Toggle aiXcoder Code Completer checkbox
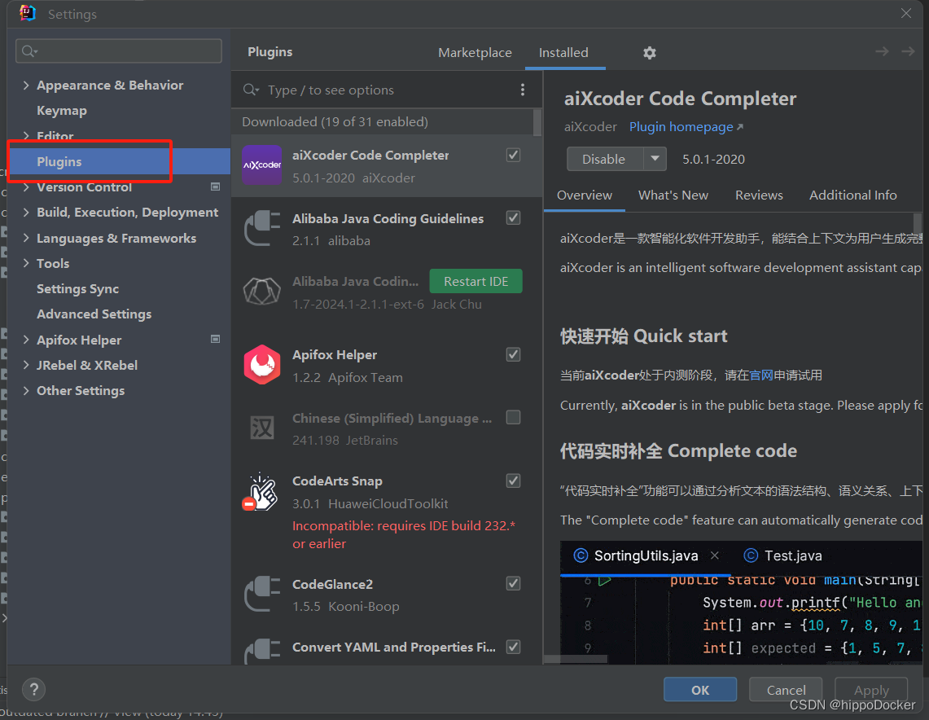The image size is (929, 720). pos(513,155)
